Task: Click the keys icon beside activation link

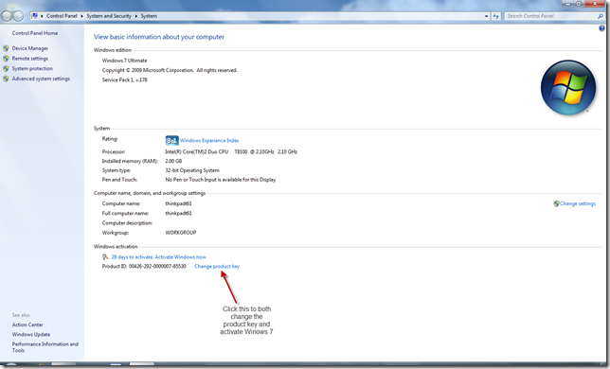Action: point(105,256)
